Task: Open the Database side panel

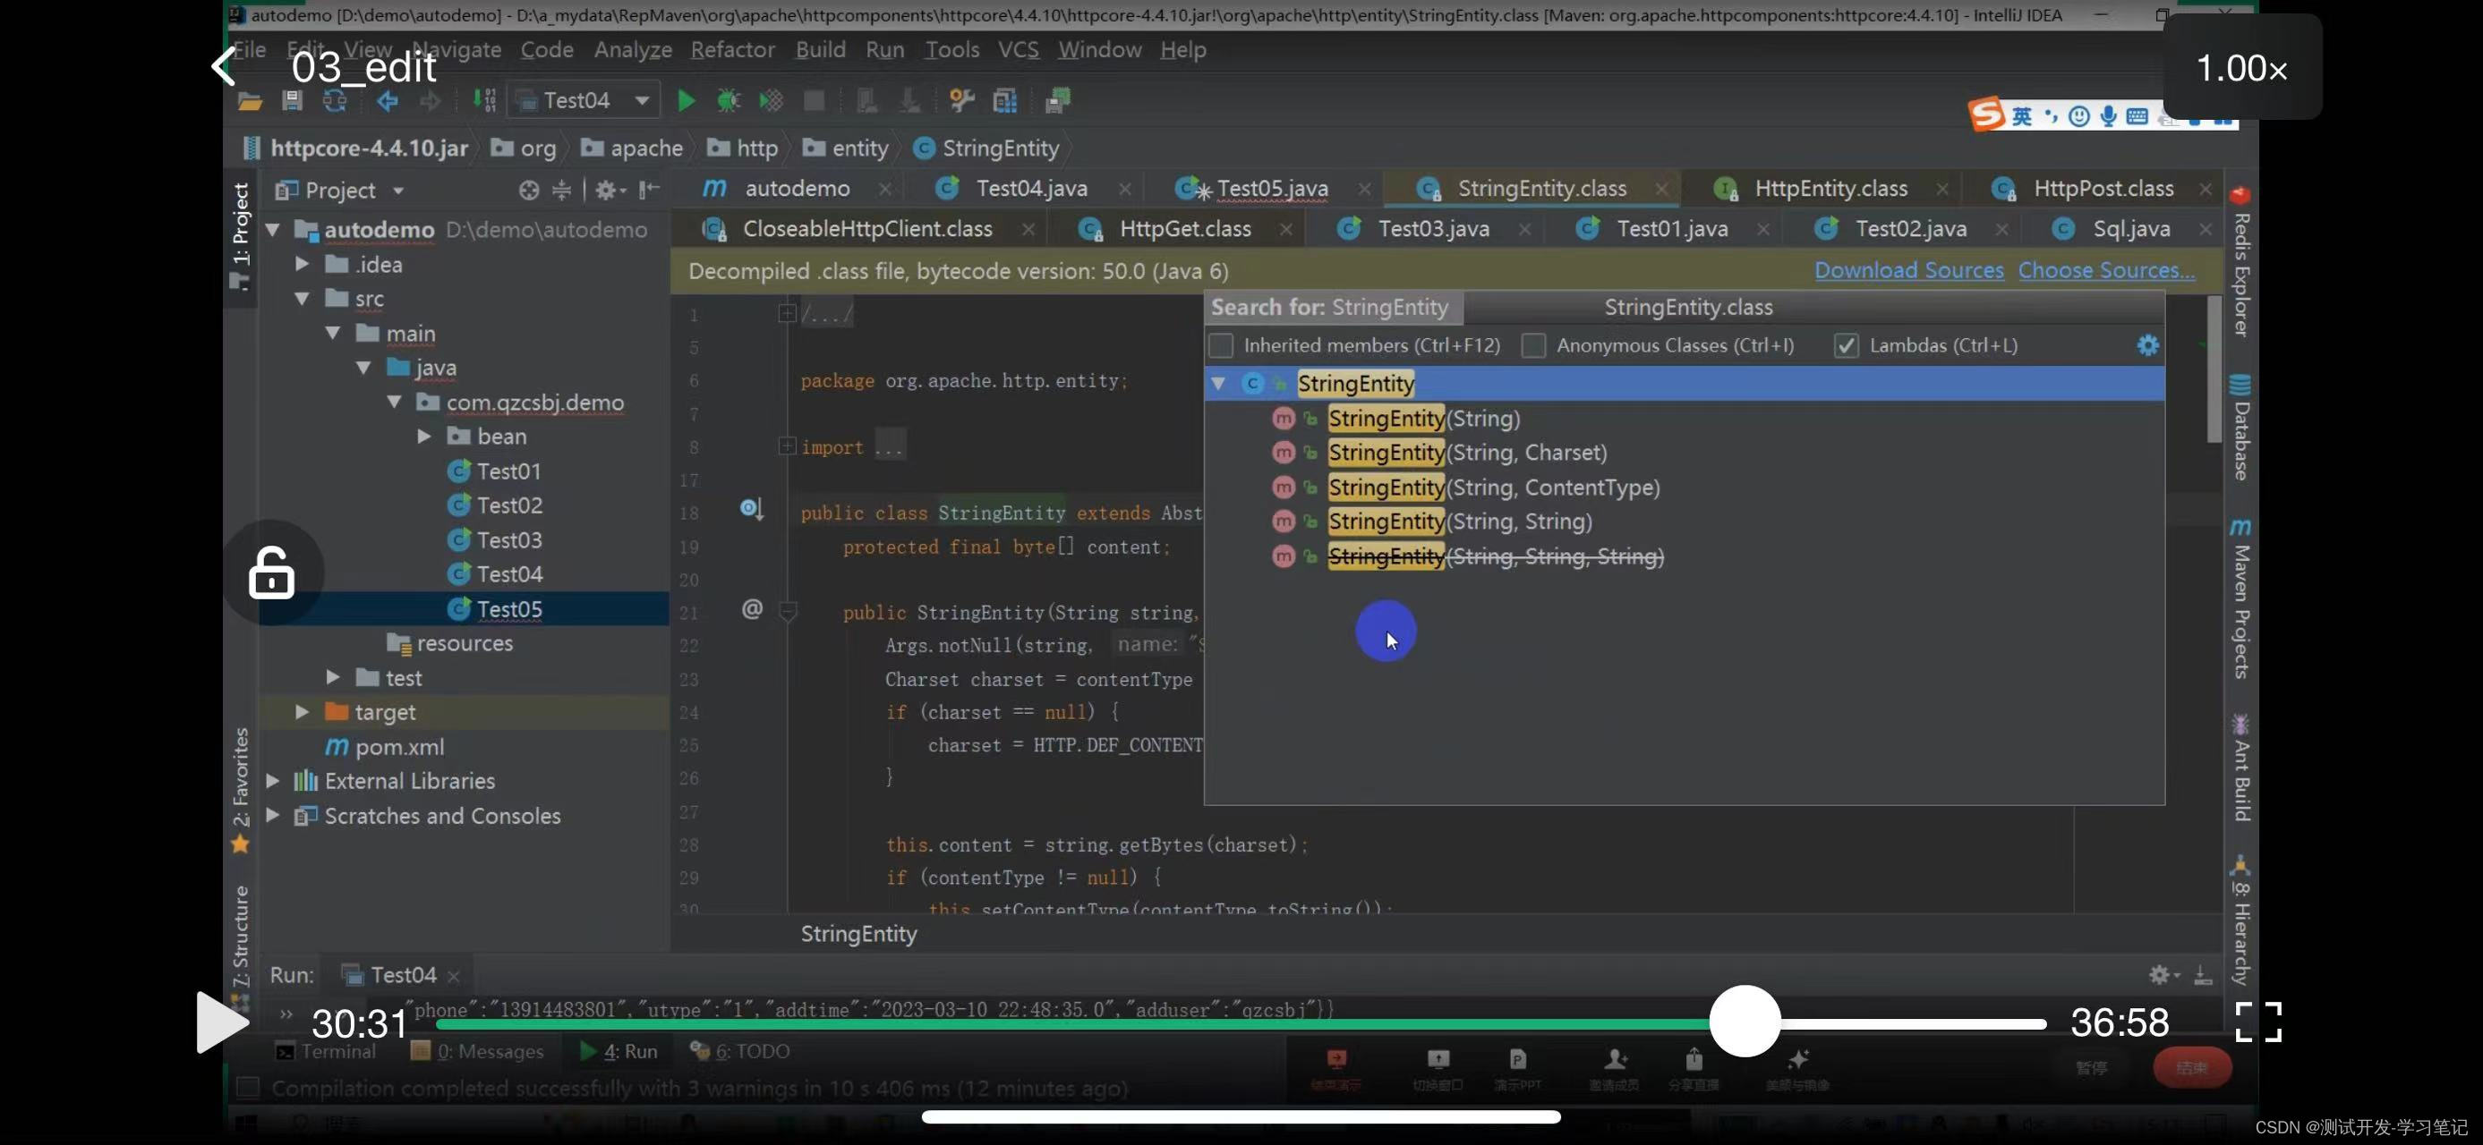Action: 2241,428
